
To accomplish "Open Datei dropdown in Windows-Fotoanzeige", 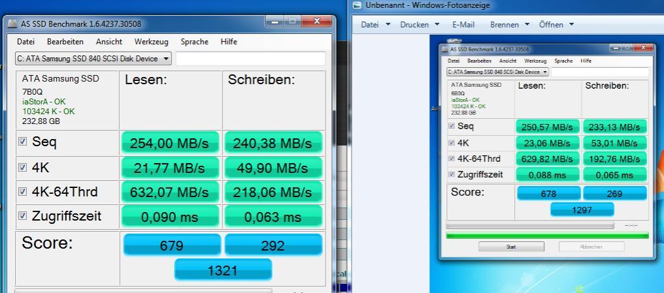I will [376, 25].
